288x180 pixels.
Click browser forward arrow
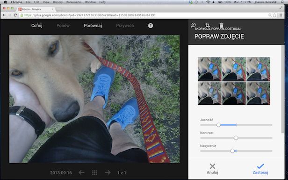tap(9, 15)
